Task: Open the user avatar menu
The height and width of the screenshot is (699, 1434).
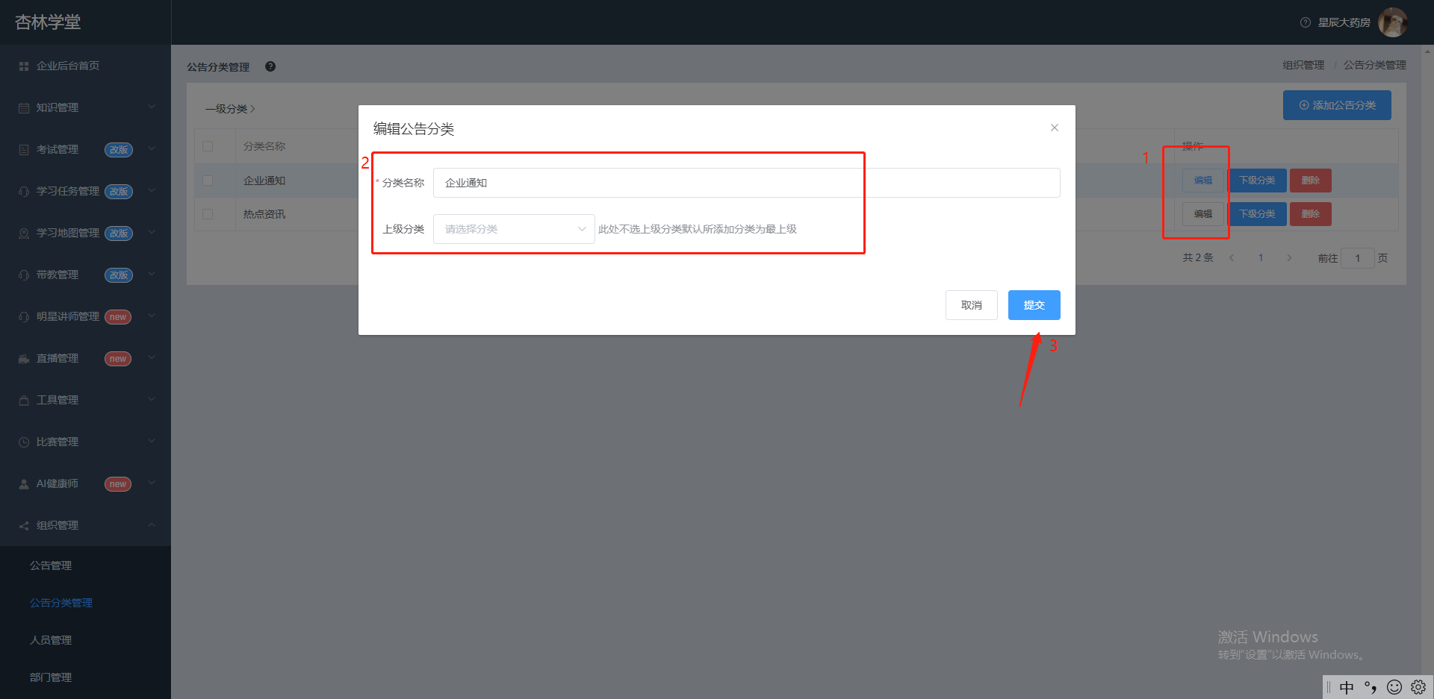Action: tap(1392, 22)
